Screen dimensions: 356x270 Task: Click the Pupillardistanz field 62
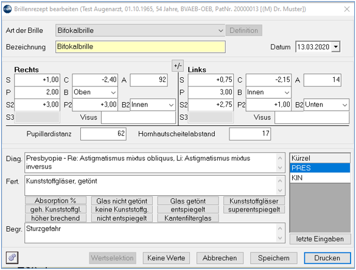103,134
